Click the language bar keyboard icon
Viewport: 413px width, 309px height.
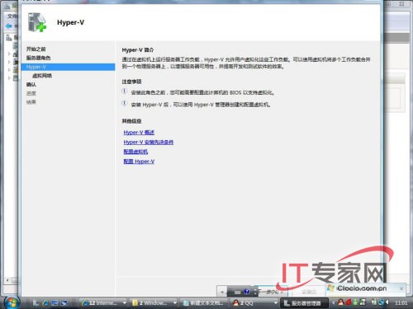(x=237, y=293)
